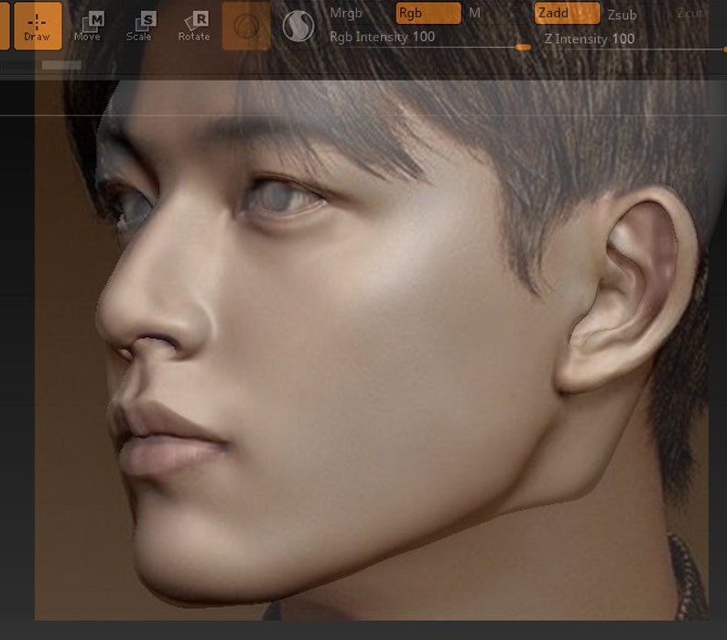The height and width of the screenshot is (640, 727).
Task: Enable the Mrgb painting mode
Action: pos(346,13)
